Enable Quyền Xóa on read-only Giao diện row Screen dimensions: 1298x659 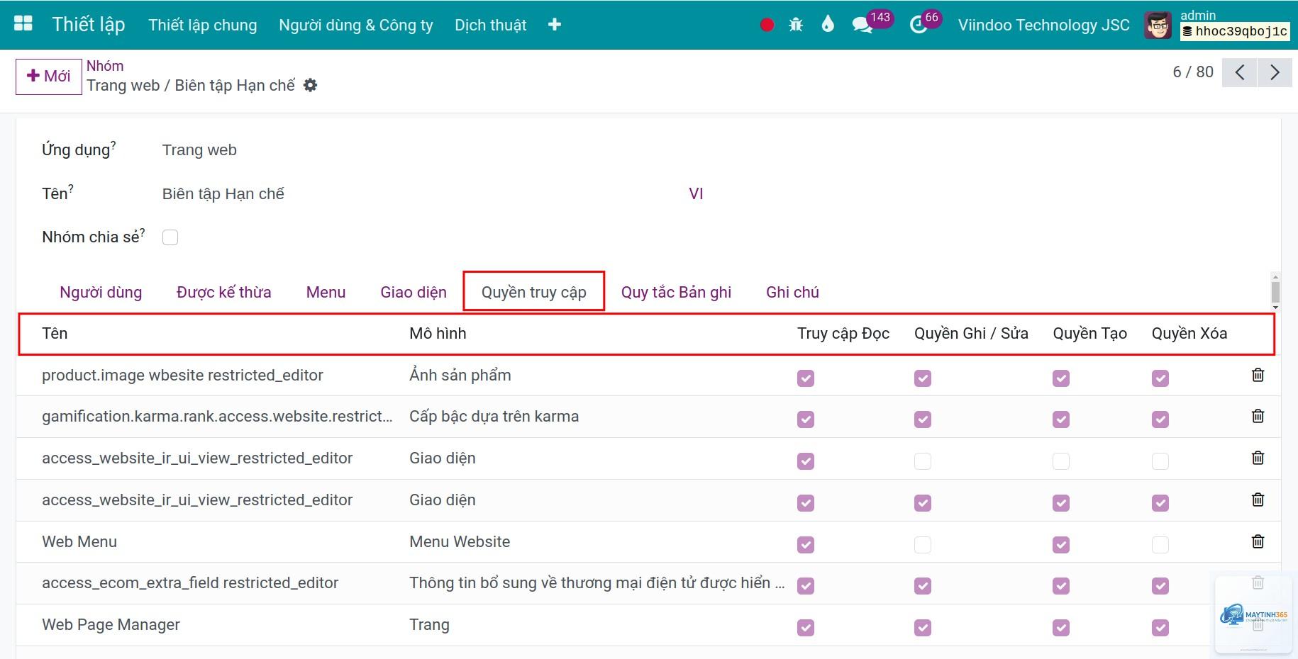tap(1160, 461)
